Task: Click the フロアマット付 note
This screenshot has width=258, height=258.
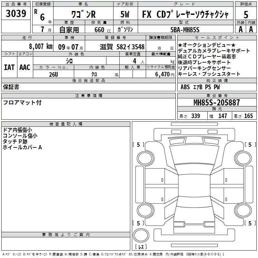Action: (x=22, y=103)
